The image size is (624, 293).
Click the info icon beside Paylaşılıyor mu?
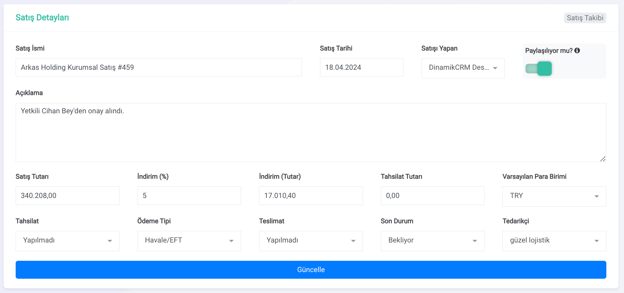tap(577, 50)
